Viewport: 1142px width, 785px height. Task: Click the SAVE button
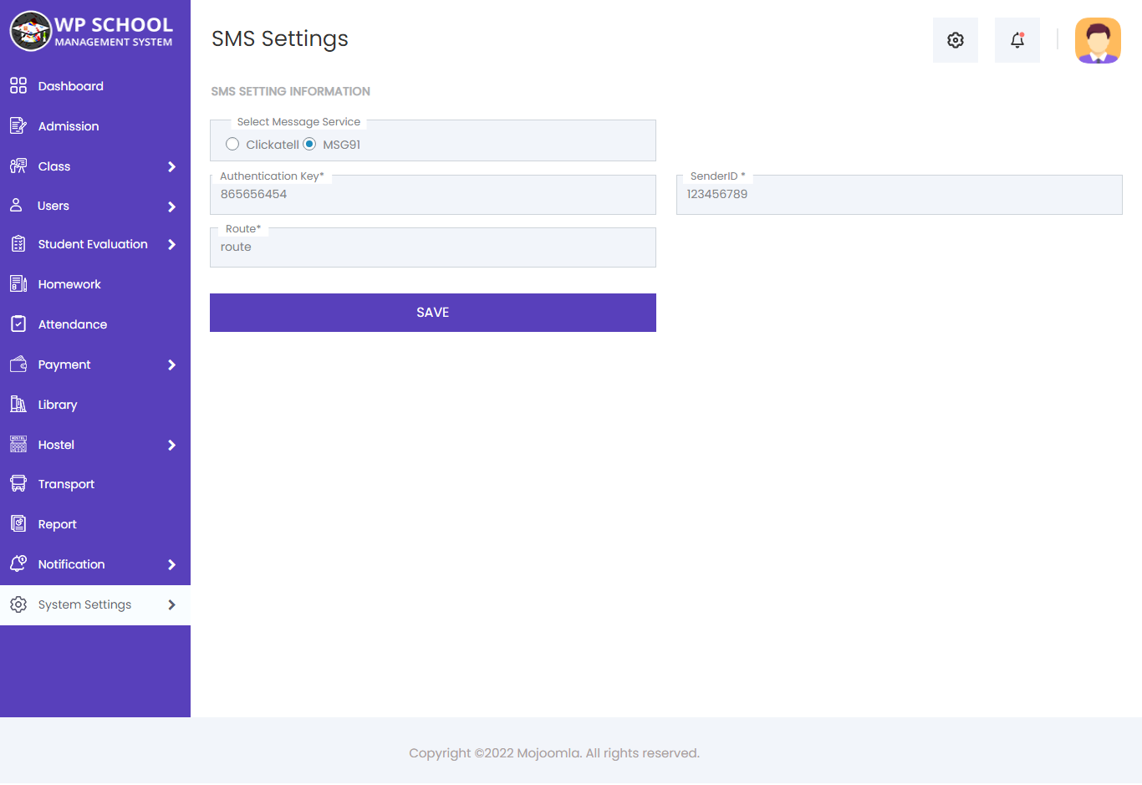433,313
